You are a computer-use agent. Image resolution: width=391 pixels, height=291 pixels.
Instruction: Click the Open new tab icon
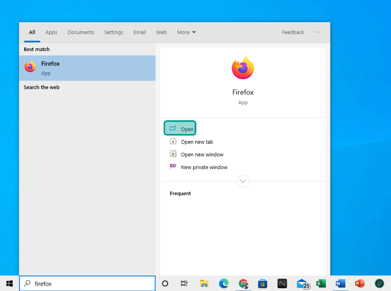click(173, 141)
